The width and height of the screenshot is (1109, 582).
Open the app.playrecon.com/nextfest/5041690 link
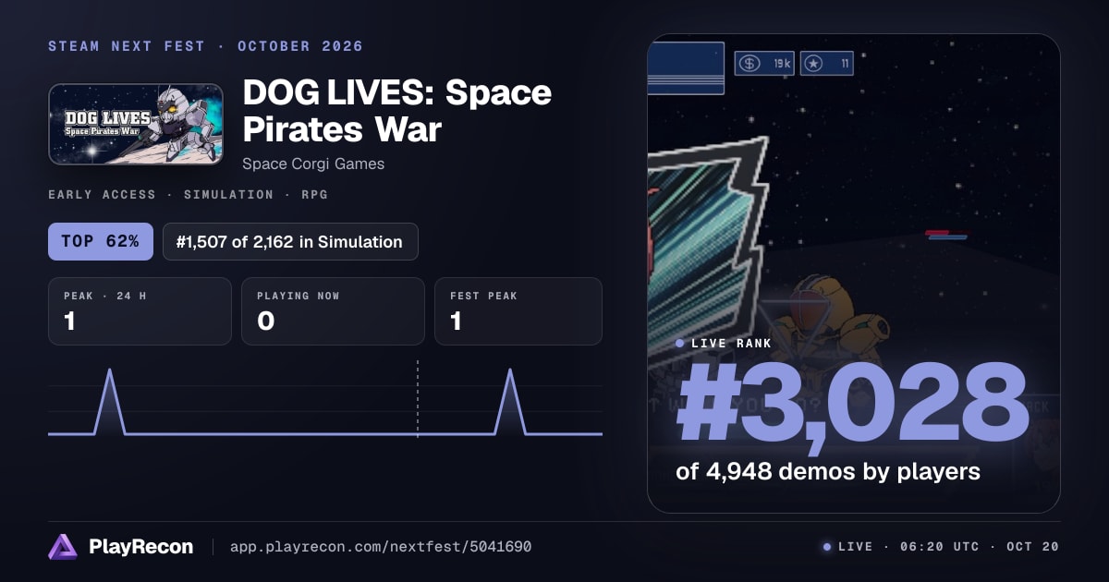381,547
